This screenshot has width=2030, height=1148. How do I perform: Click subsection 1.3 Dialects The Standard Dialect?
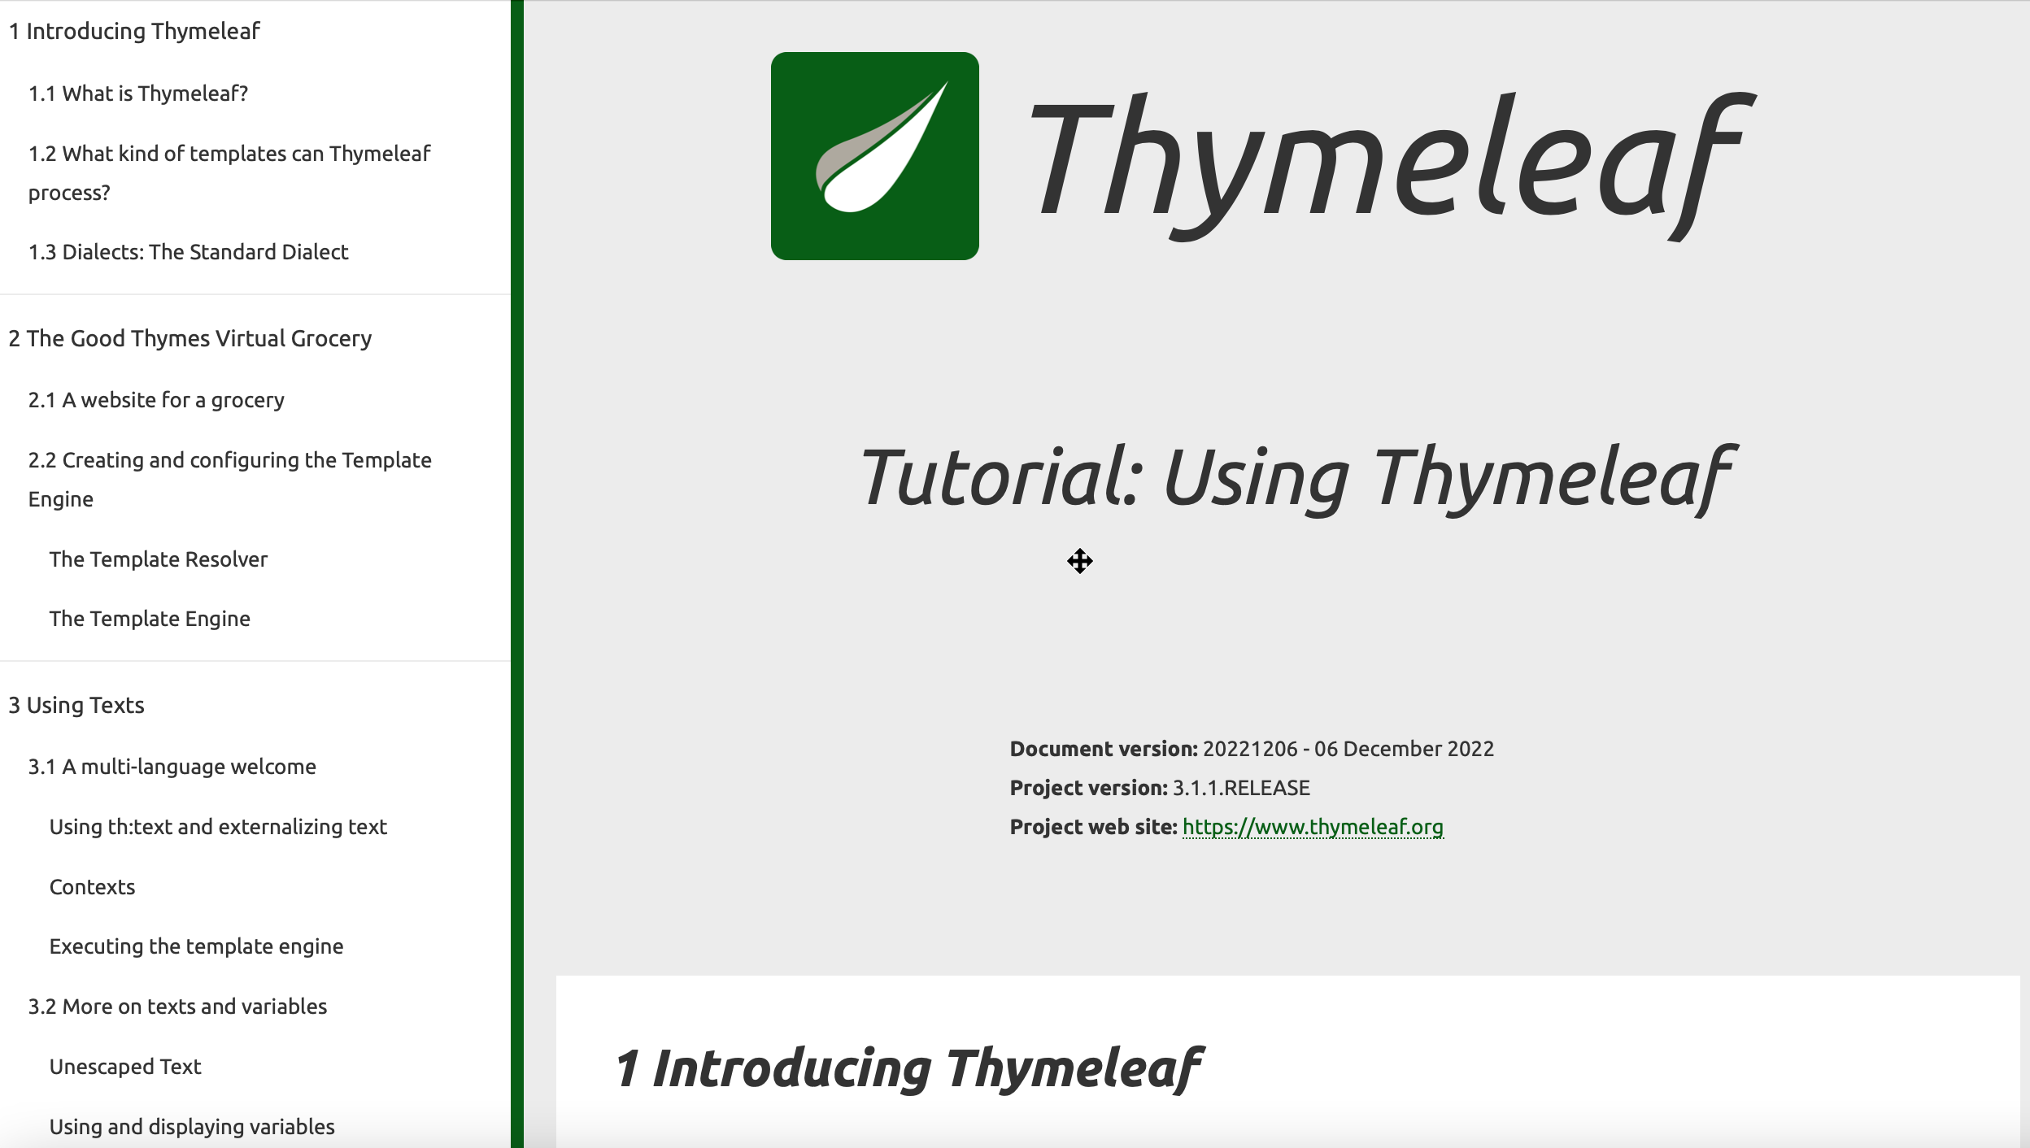[x=188, y=252]
